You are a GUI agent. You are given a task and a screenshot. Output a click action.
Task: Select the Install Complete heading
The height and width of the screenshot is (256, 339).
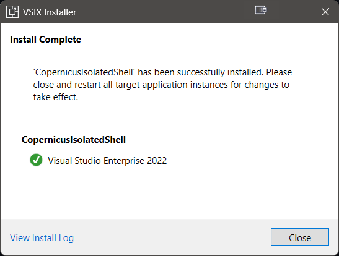[45, 40]
